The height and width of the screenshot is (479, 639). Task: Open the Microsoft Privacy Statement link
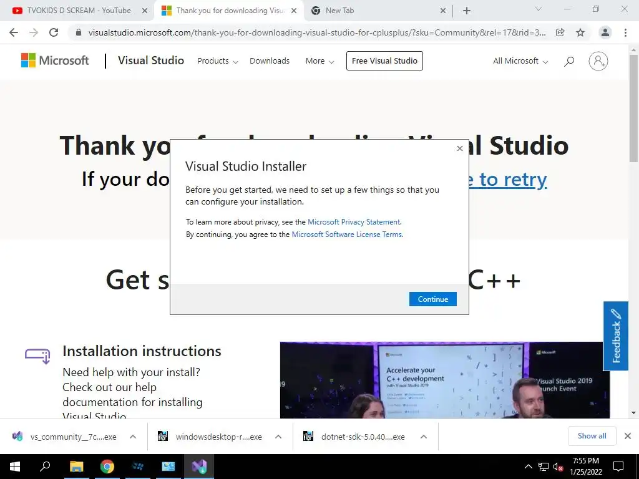(x=354, y=222)
